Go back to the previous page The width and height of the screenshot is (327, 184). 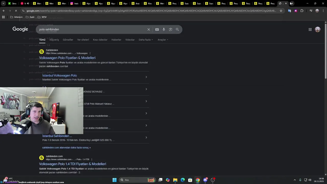(x=4, y=11)
